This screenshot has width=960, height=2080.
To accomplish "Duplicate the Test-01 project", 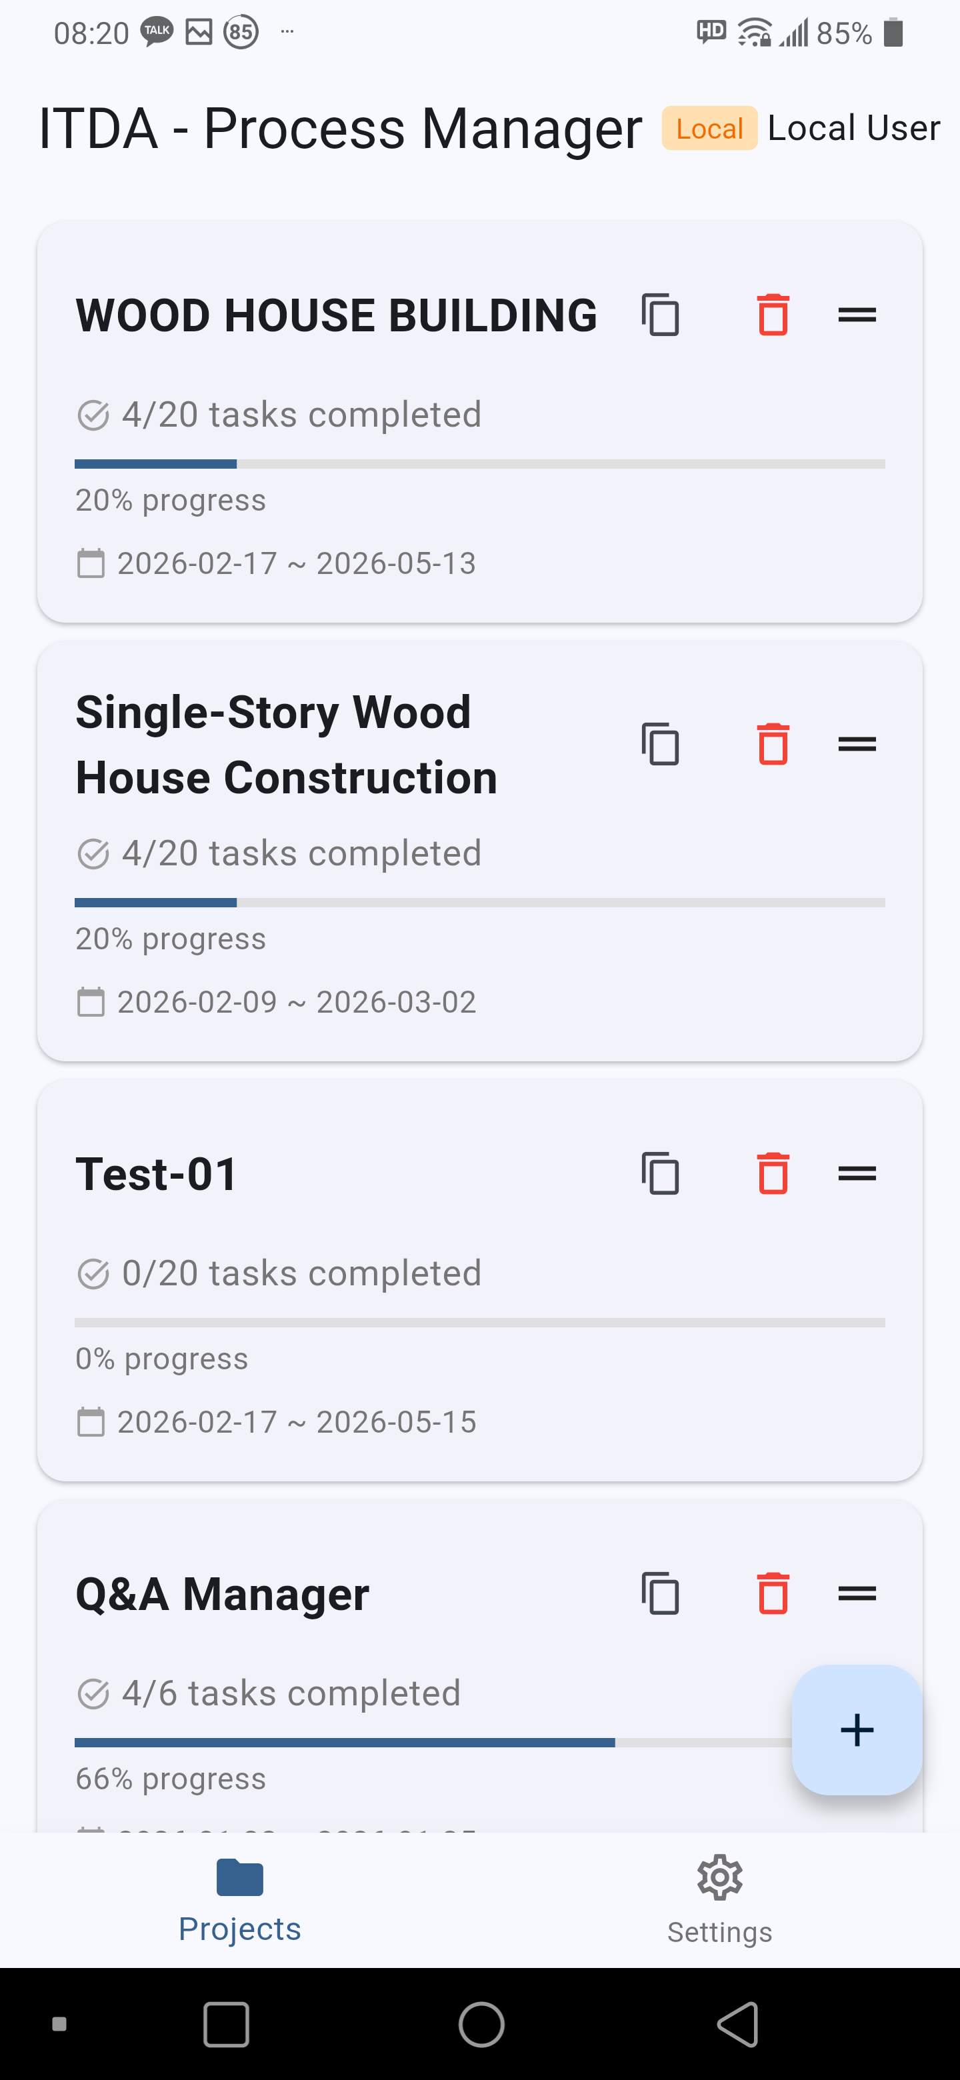I will coord(661,1174).
